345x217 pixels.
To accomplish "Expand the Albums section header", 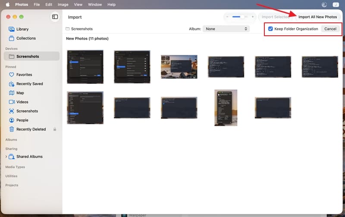I will pos(11,139).
